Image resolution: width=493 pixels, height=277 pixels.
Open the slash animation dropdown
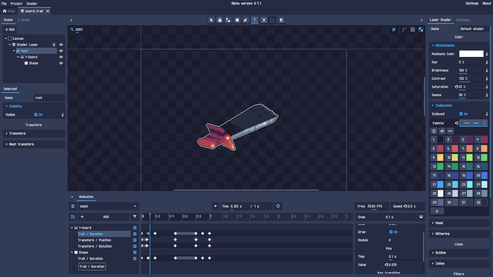pyautogui.click(x=108, y=206)
